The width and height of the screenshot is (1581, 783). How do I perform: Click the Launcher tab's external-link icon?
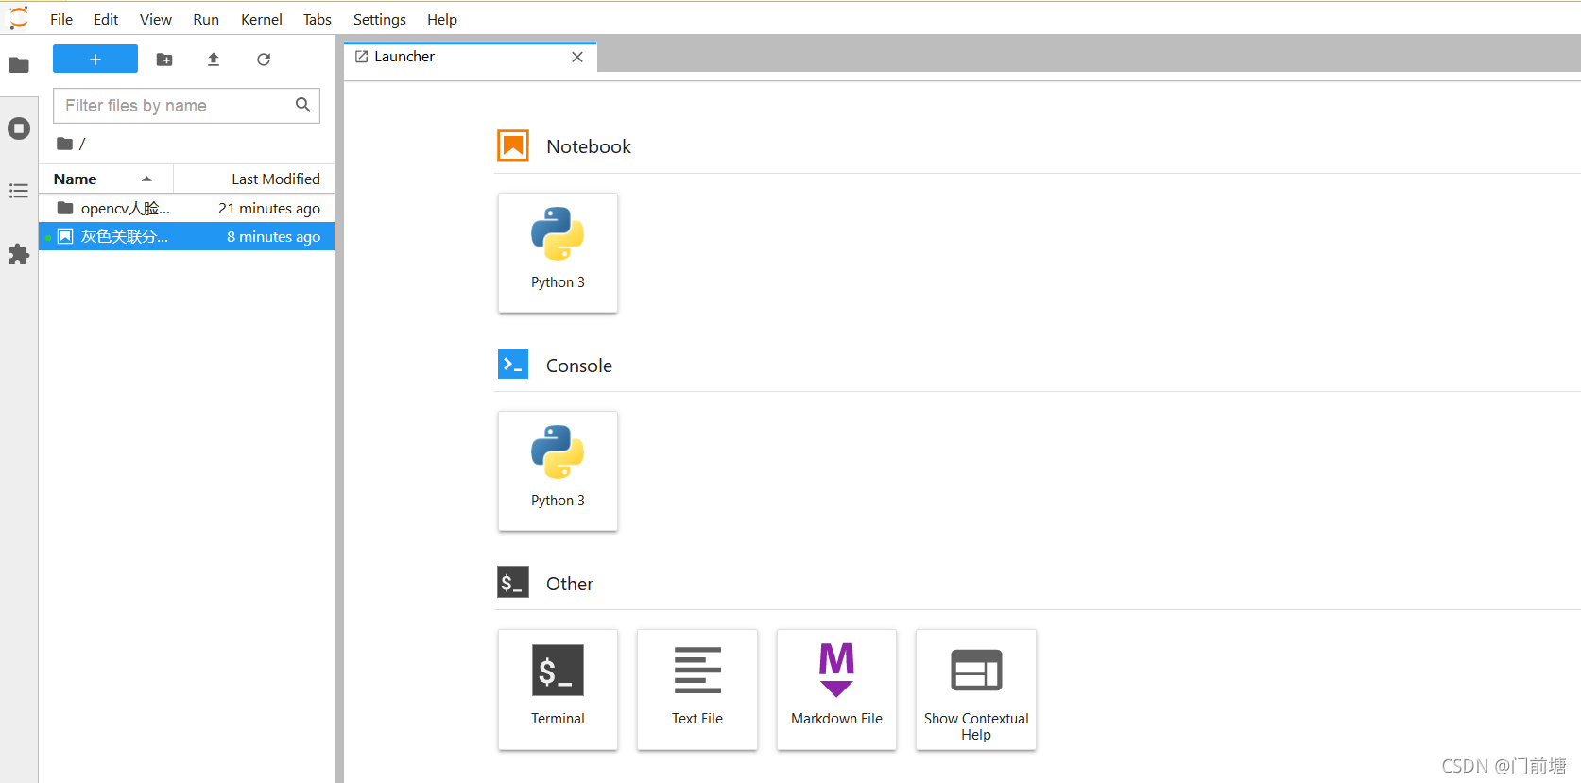[x=361, y=57]
